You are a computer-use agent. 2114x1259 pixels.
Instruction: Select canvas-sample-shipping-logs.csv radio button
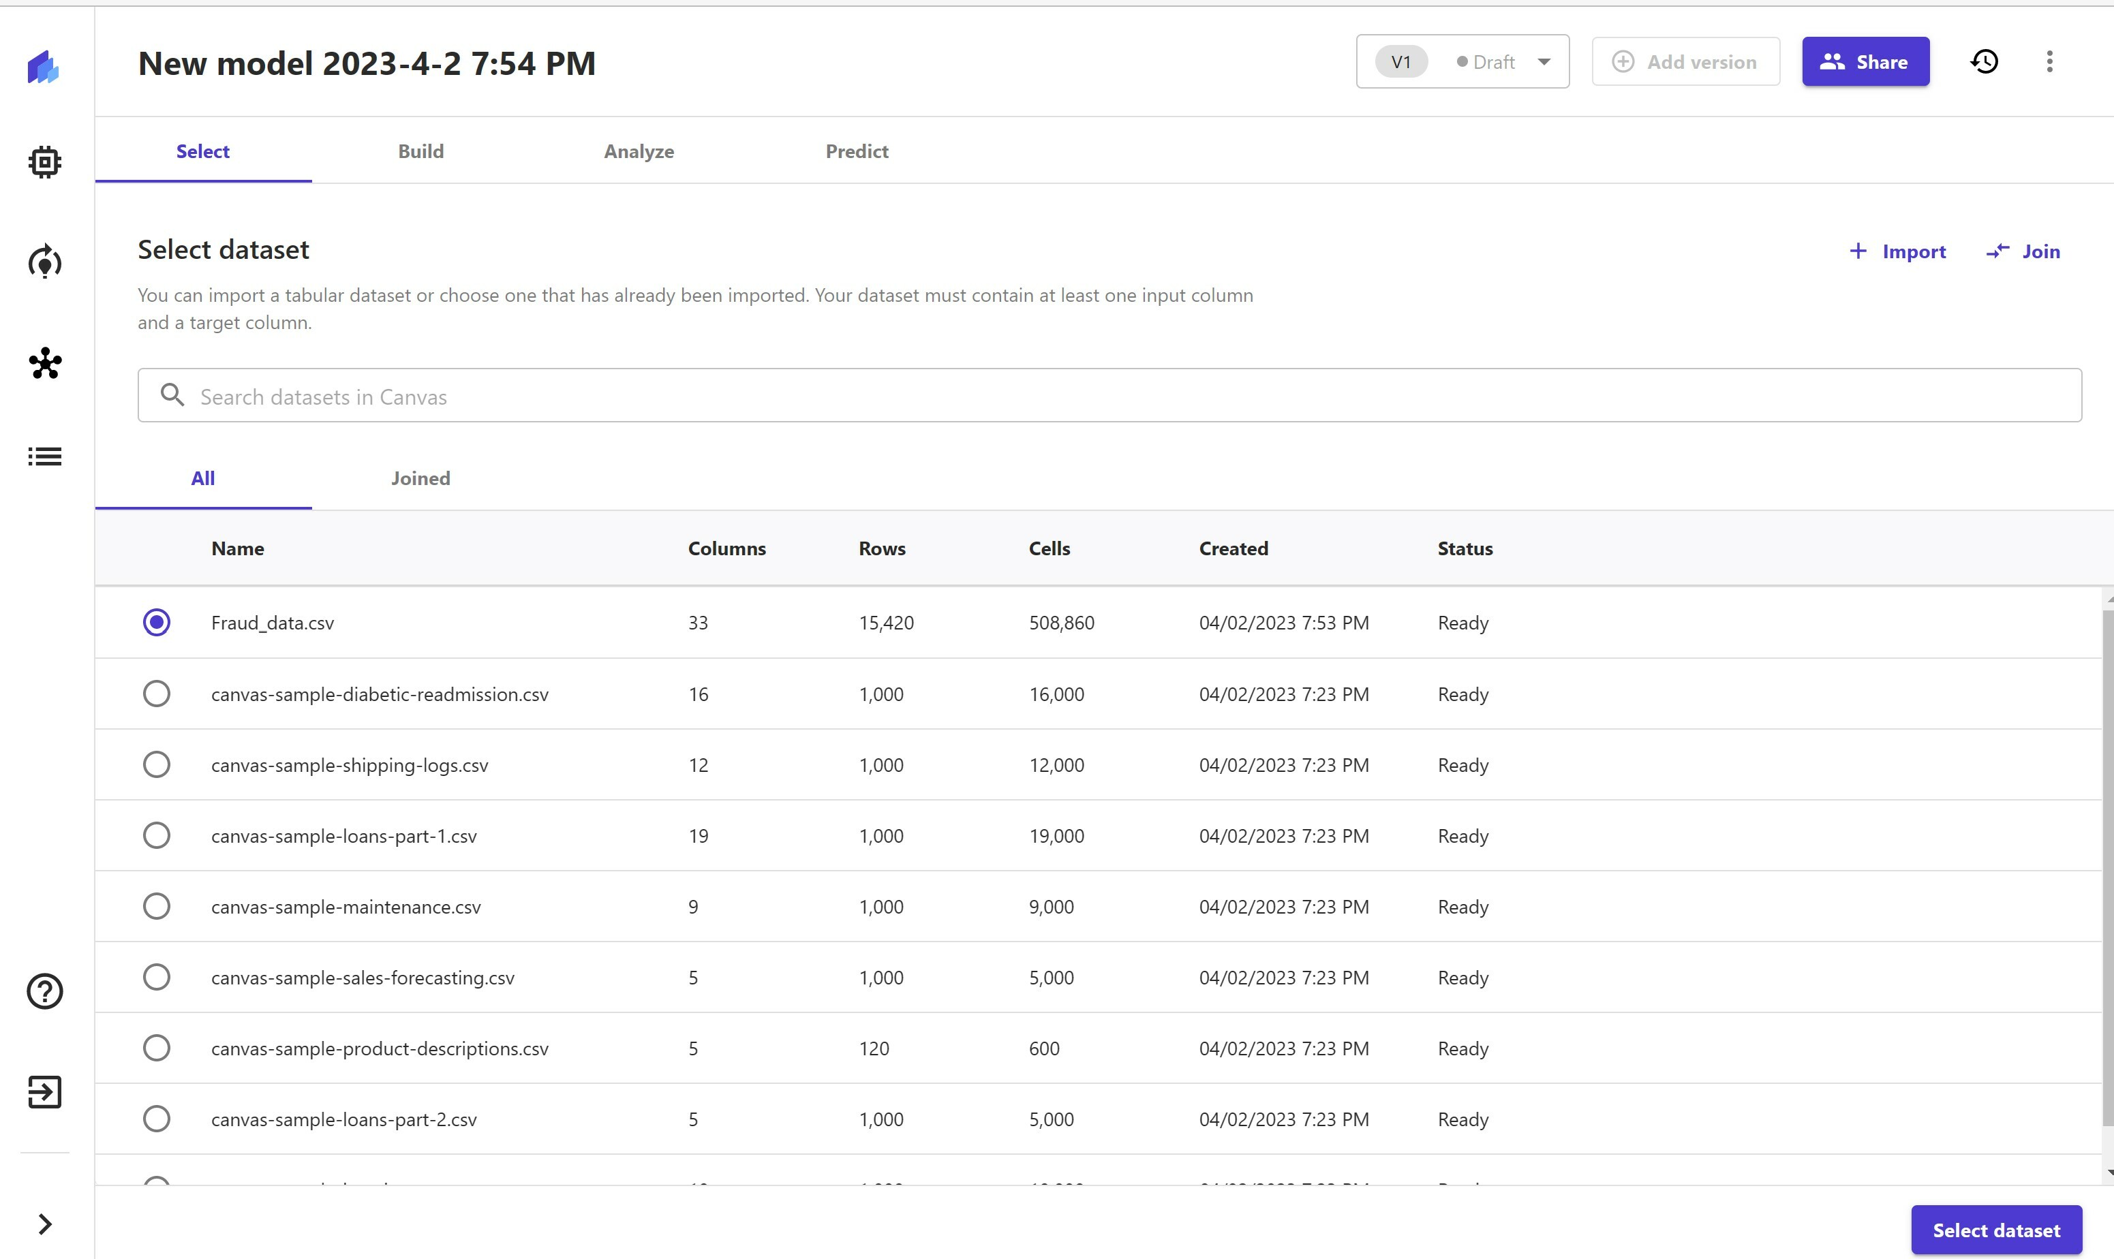[x=156, y=765]
